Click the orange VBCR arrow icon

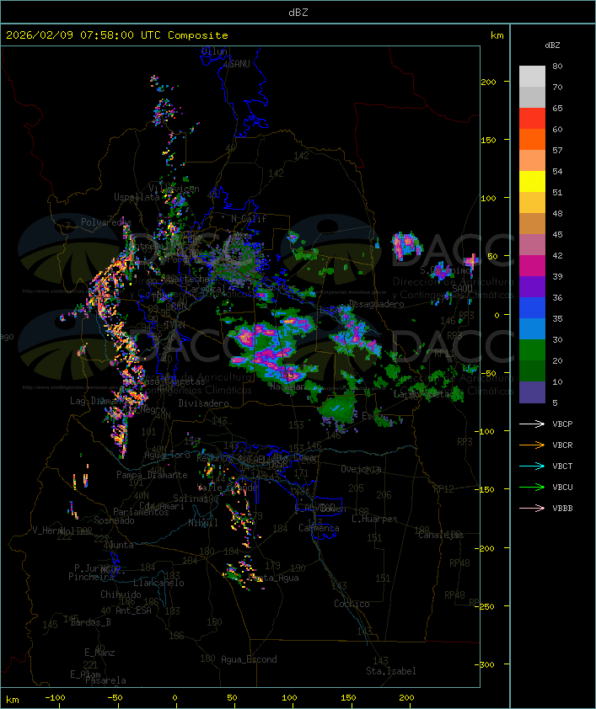[x=532, y=445]
